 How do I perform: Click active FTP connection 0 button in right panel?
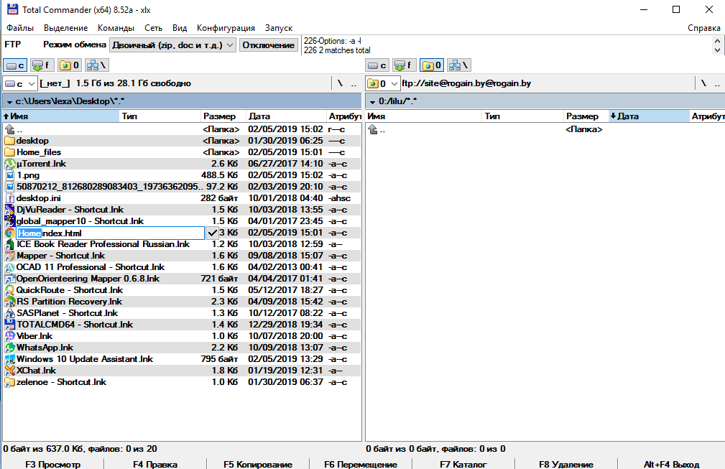point(432,65)
